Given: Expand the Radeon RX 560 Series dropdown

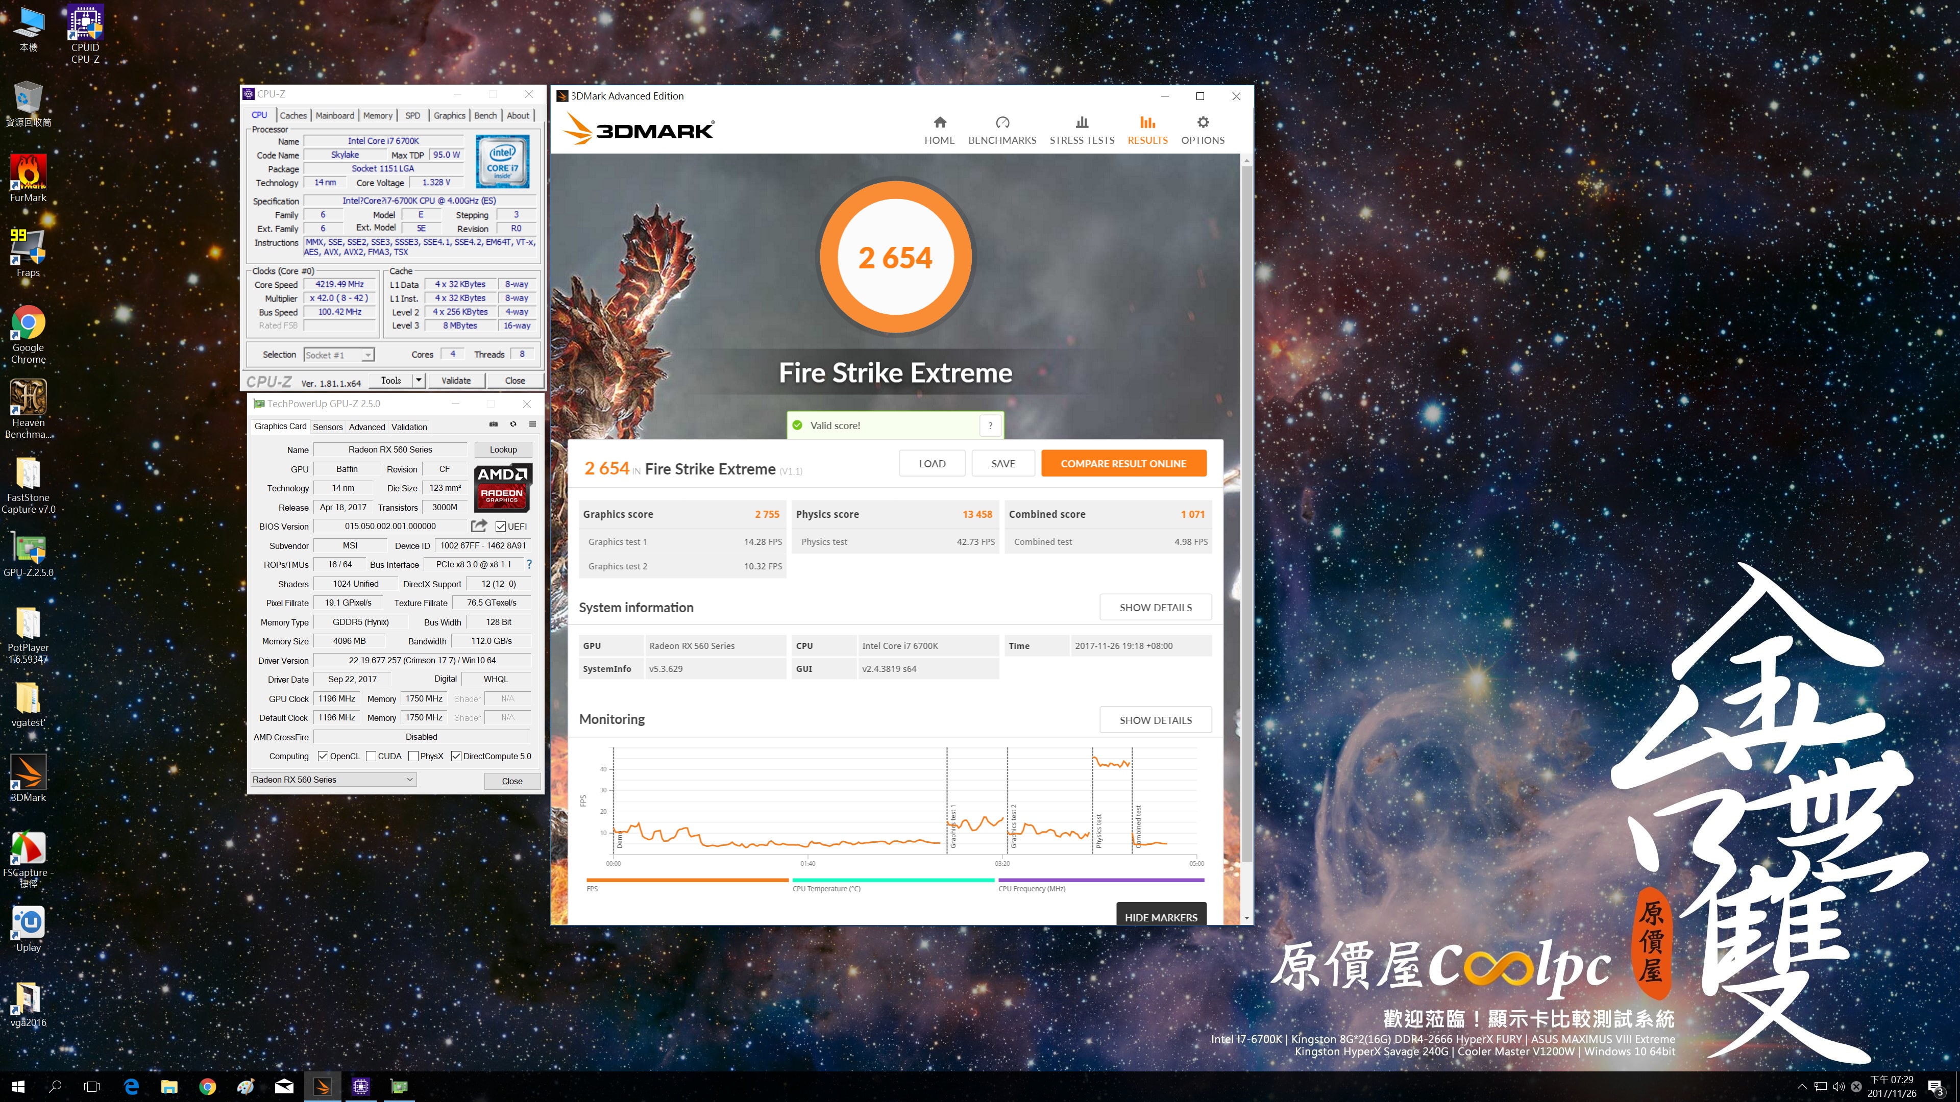Looking at the screenshot, I should (x=409, y=780).
